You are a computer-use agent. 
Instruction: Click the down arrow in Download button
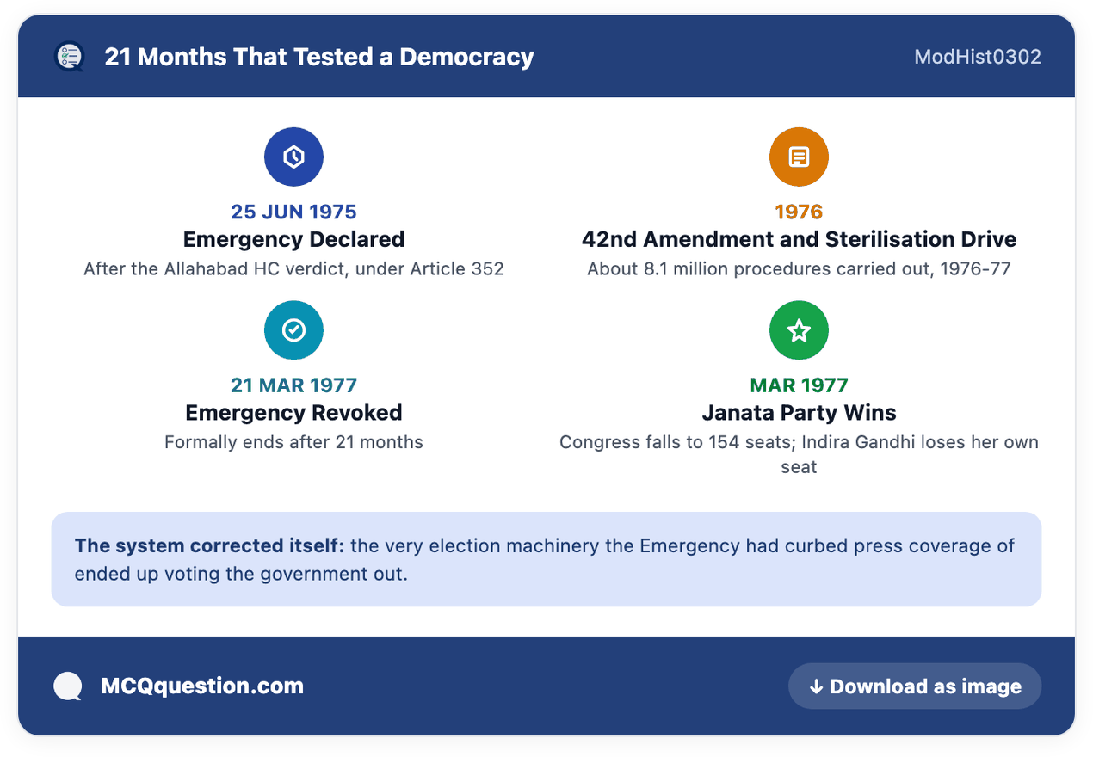pyautogui.click(x=816, y=686)
